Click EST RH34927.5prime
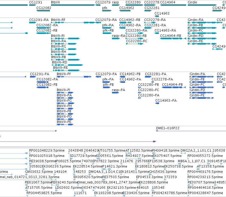 point(139,156)
